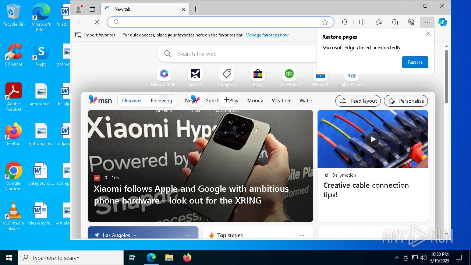Open the Weather tab in msn
This screenshot has height=265, width=471.
[x=281, y=100]
